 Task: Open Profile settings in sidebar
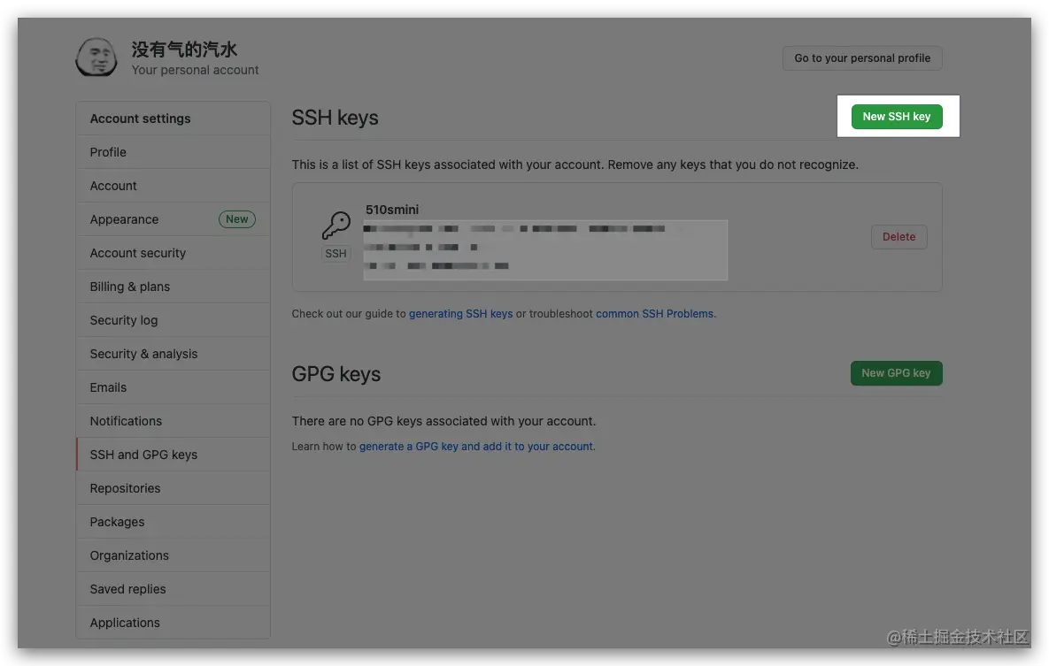[174, 152]
